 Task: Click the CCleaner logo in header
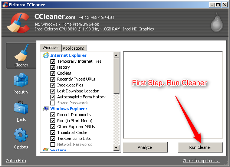coord(19,23)
